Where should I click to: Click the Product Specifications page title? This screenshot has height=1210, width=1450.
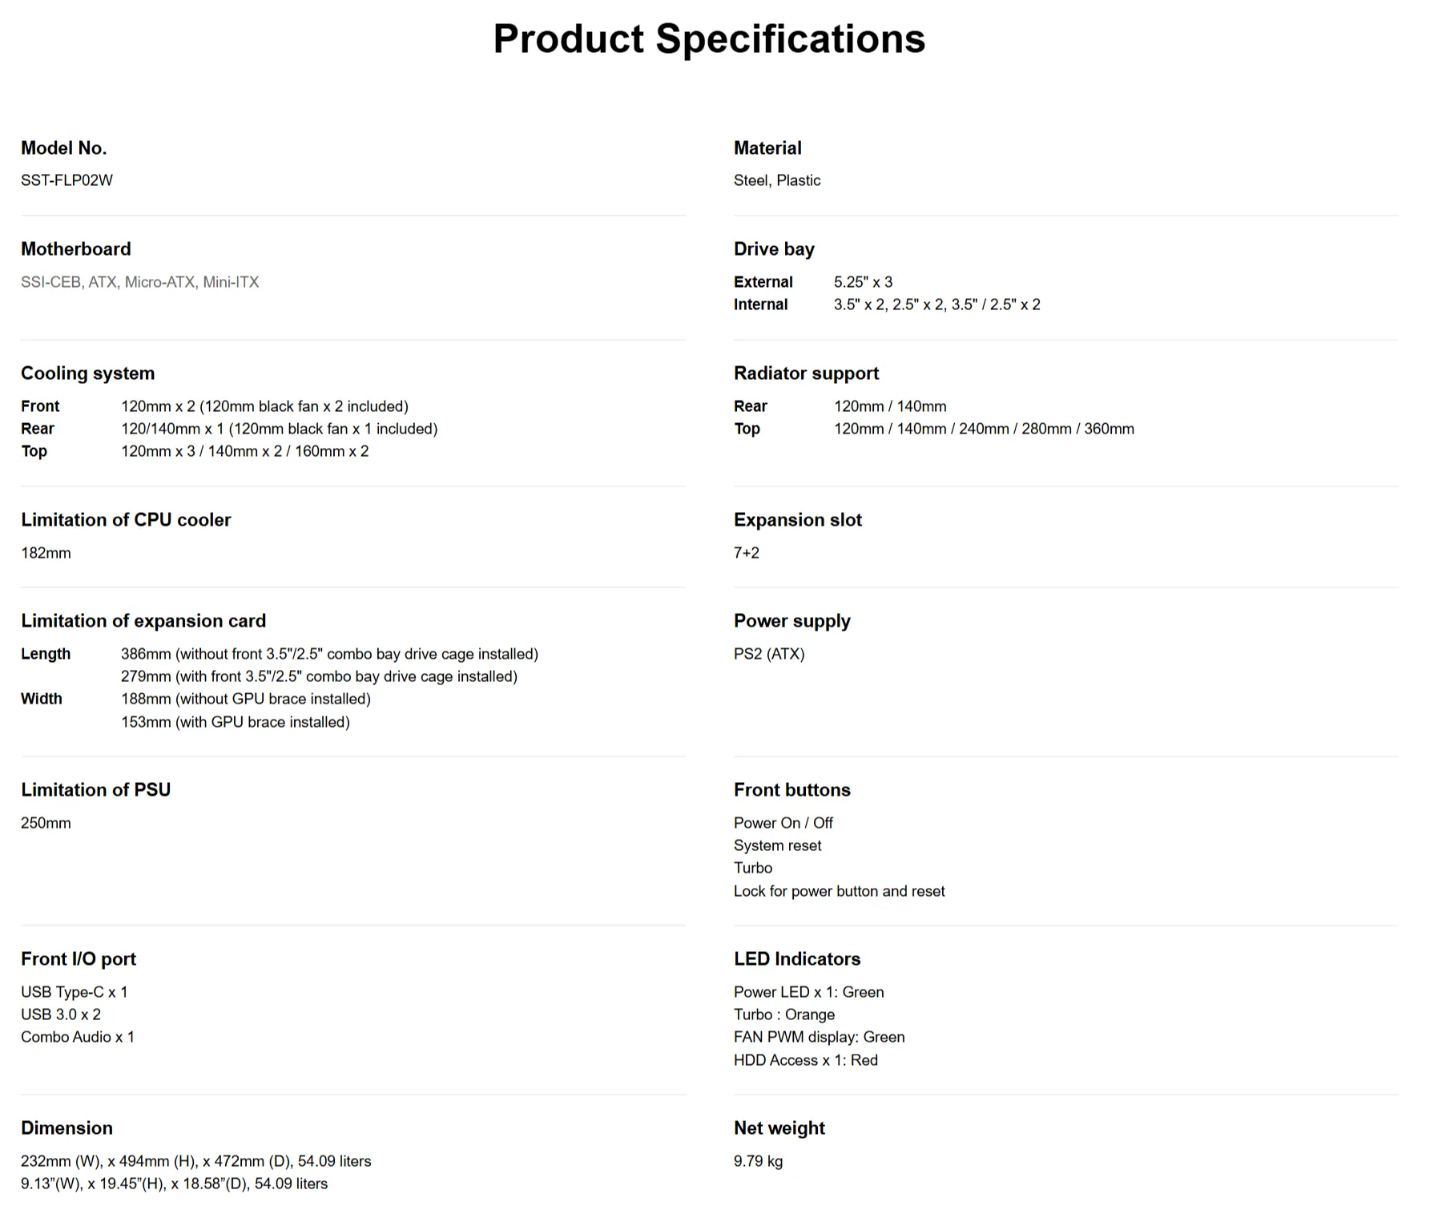point(708,38)
